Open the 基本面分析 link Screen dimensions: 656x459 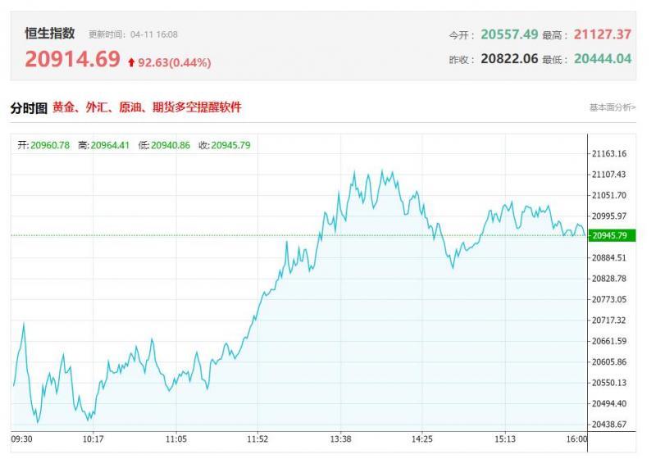(x=613, y=107)
